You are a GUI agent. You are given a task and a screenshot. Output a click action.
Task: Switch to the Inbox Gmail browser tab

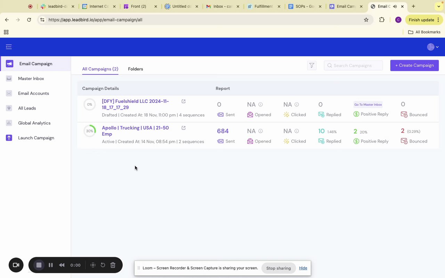pyautogui.click(x=223, y=6)
